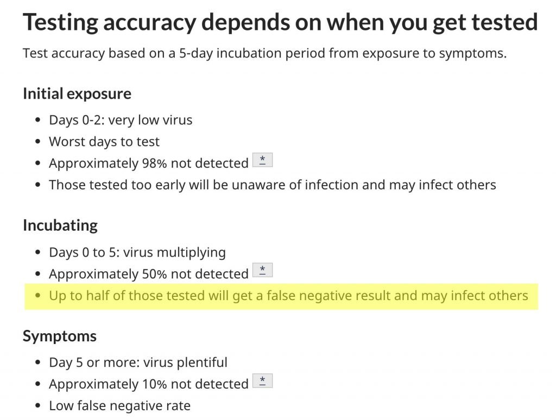556x420 pixels.
Task: Click 'Approximately 10% not detected' text
Action: click(x=149, y=384)
